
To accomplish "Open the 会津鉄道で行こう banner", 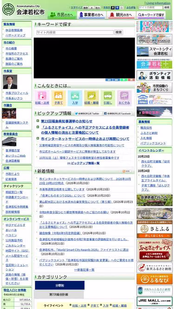I will (155, 200).
